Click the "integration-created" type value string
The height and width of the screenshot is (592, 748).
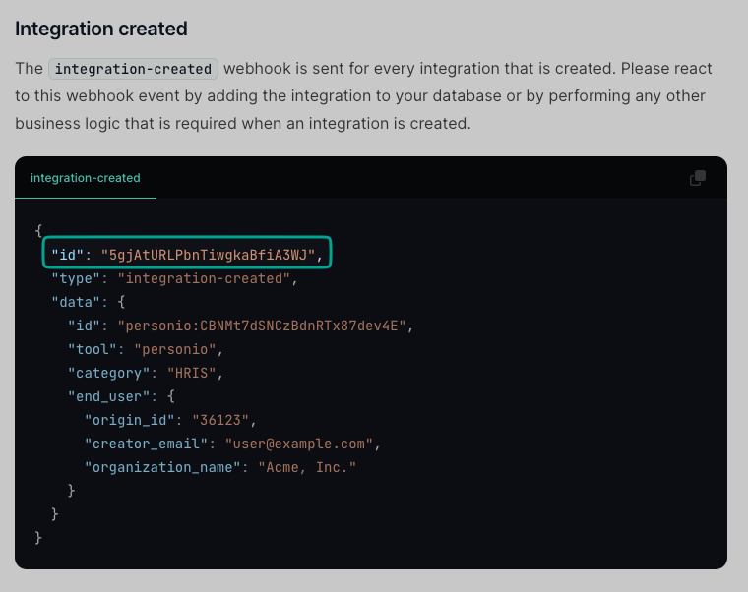coord(203,279)
